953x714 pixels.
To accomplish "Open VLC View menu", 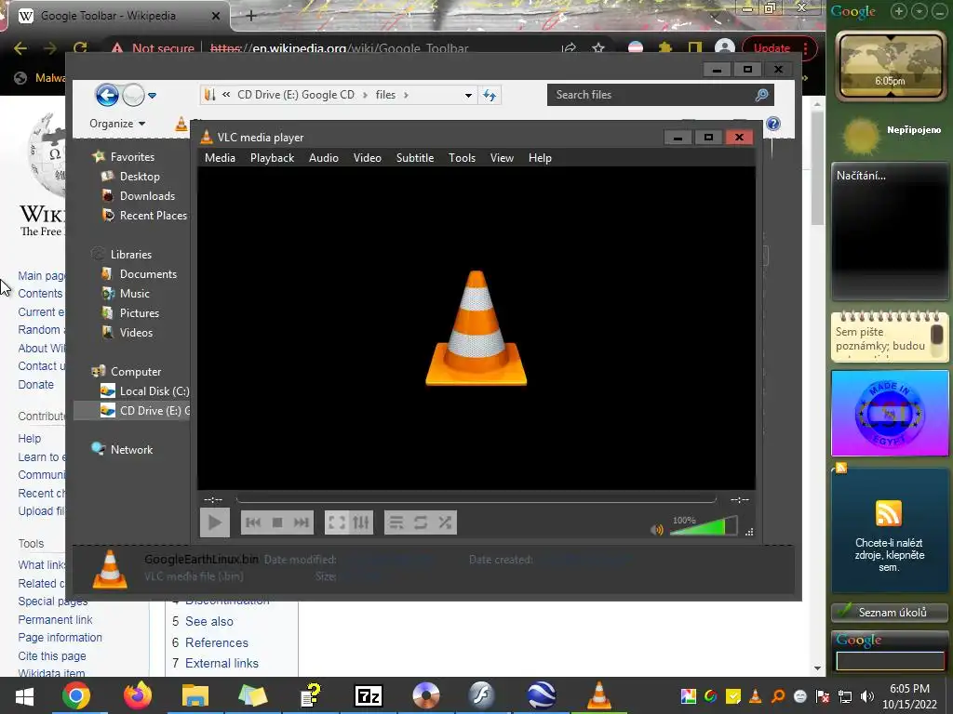I will [502, 158].
